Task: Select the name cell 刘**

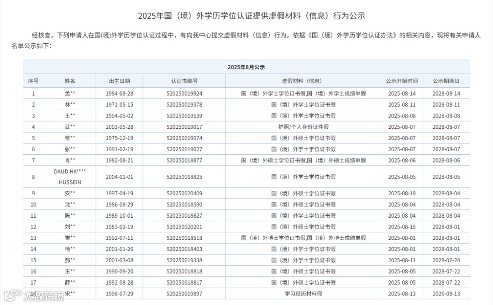Action: click(70, 227)
